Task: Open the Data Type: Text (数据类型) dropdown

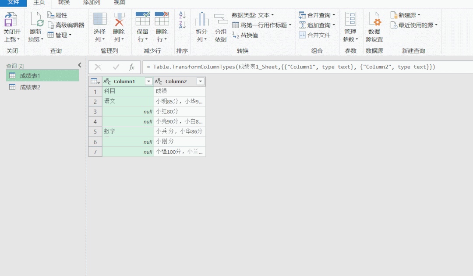Action: [x=253, y=15]
